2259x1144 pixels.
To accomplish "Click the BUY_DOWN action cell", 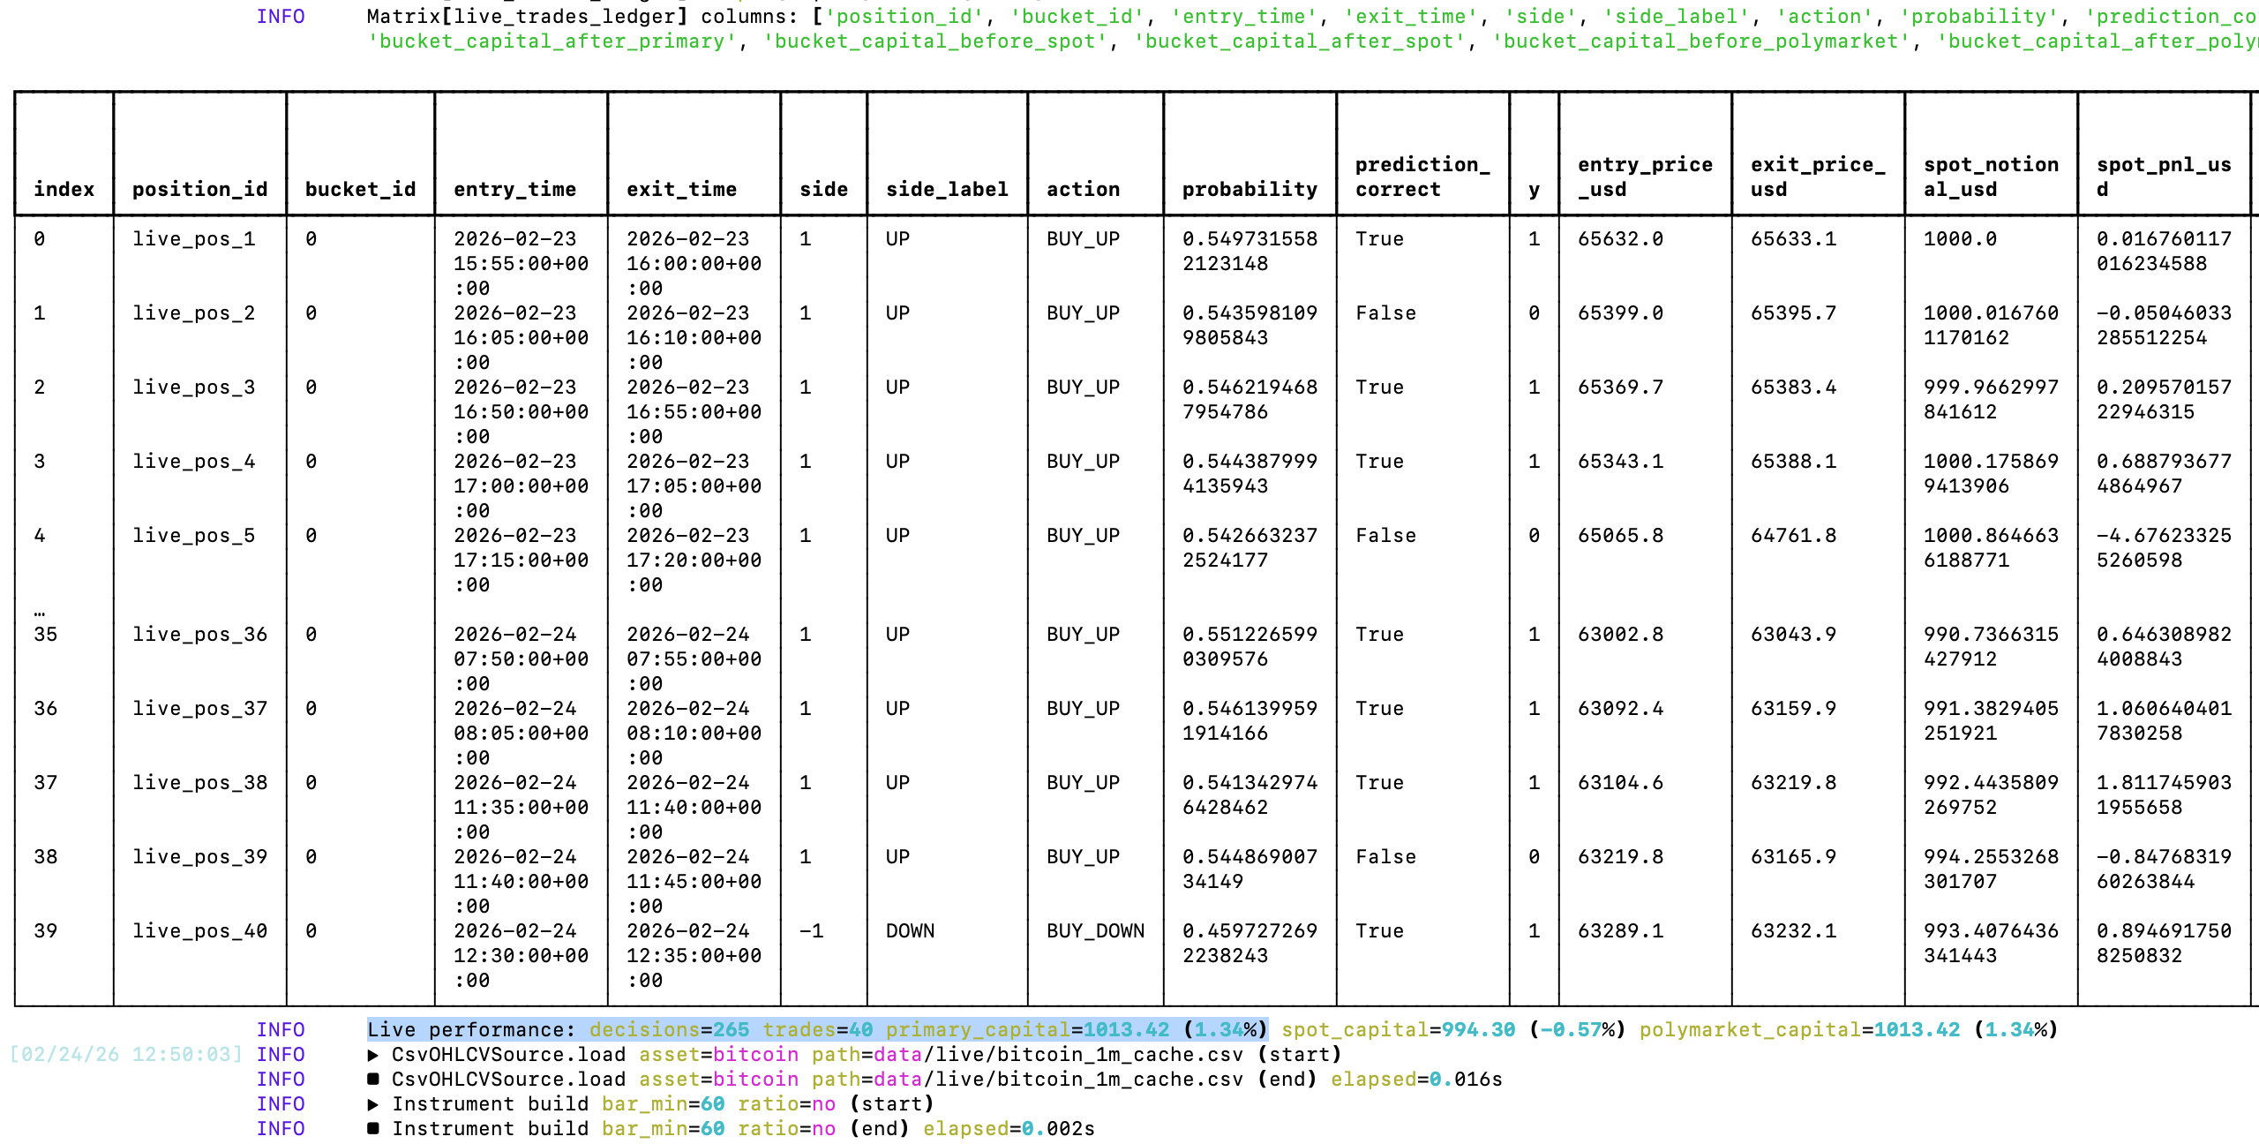I will coord(1095,931).
